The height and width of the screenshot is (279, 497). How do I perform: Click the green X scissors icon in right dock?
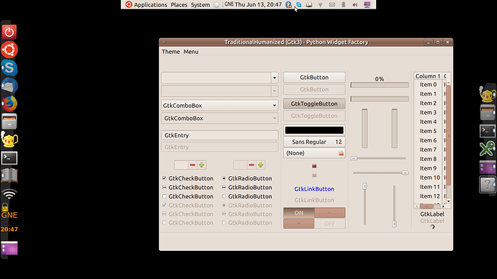click(487, 148)
